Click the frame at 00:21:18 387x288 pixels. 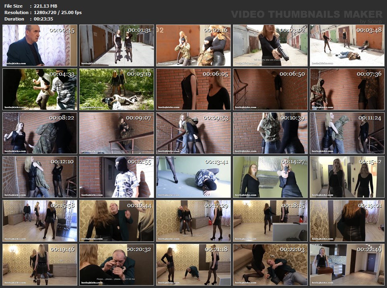[193, 265]
